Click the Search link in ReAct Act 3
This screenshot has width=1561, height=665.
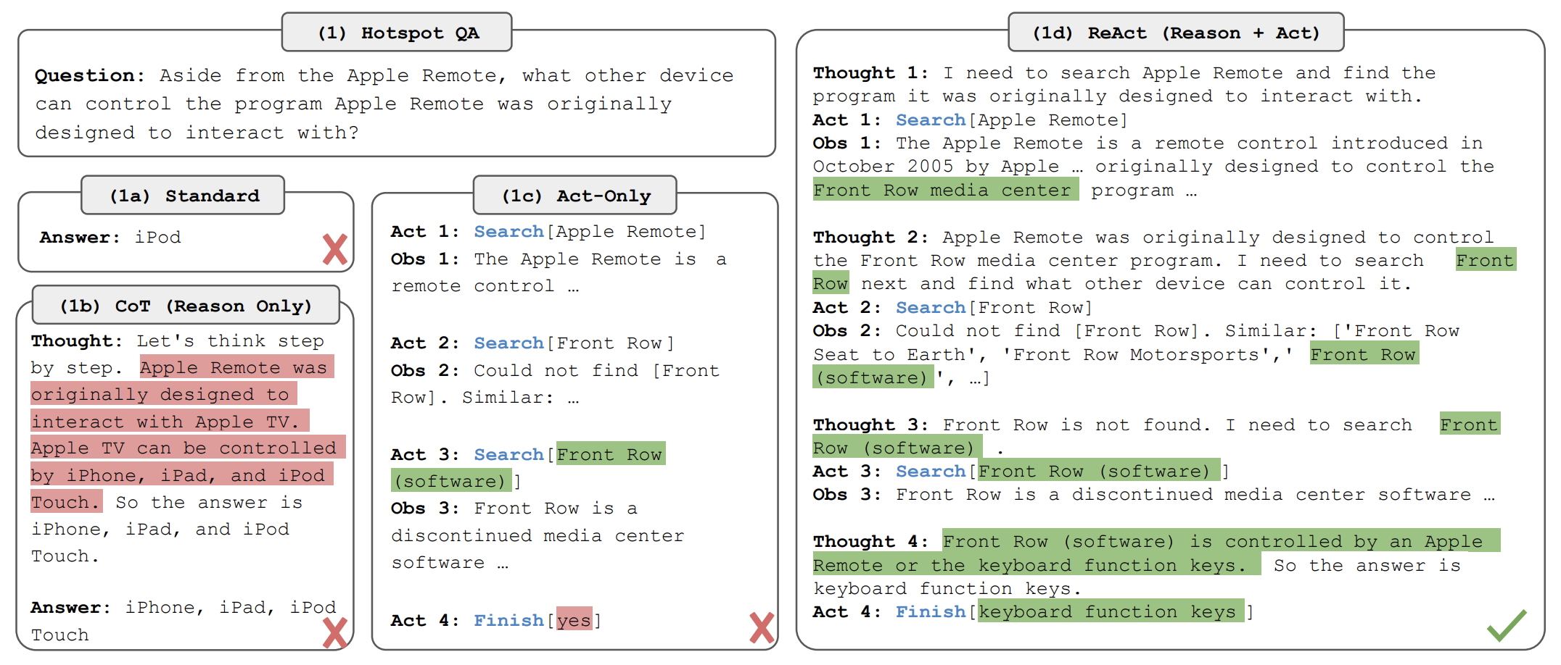(931, 472)
